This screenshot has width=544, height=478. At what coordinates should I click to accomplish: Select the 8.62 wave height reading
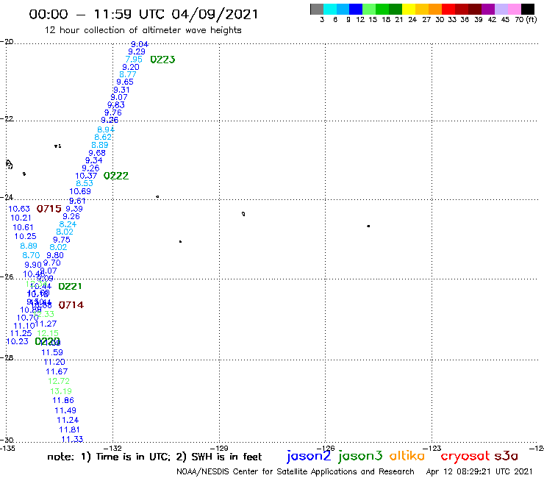103,137
